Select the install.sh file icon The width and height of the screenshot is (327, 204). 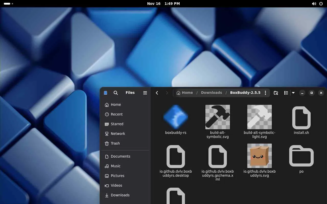coord(301,118)
